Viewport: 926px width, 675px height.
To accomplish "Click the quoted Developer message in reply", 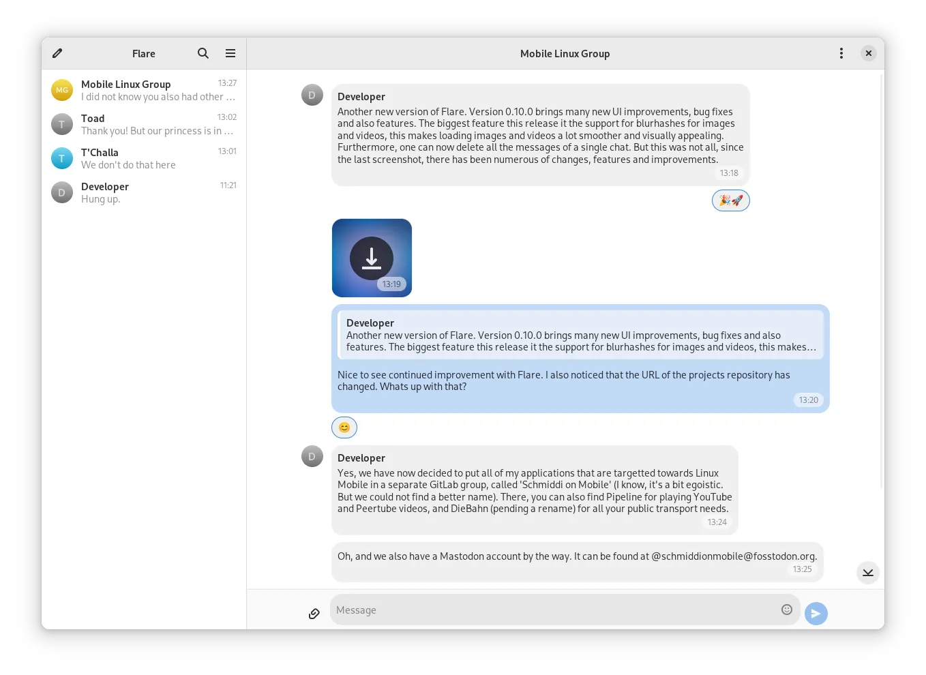I will [580, 335].
